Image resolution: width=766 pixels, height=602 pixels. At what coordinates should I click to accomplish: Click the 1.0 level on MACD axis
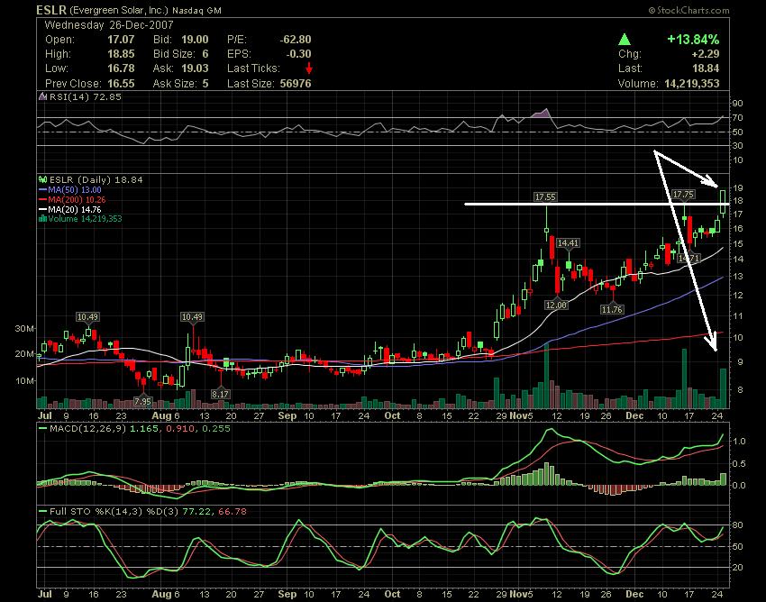tap(739, 442)
